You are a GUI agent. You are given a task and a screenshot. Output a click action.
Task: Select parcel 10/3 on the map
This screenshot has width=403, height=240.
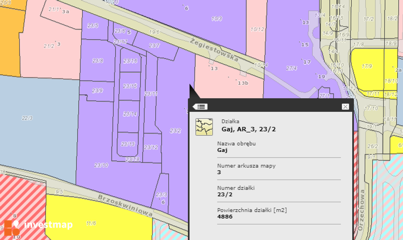coord(217,19)
